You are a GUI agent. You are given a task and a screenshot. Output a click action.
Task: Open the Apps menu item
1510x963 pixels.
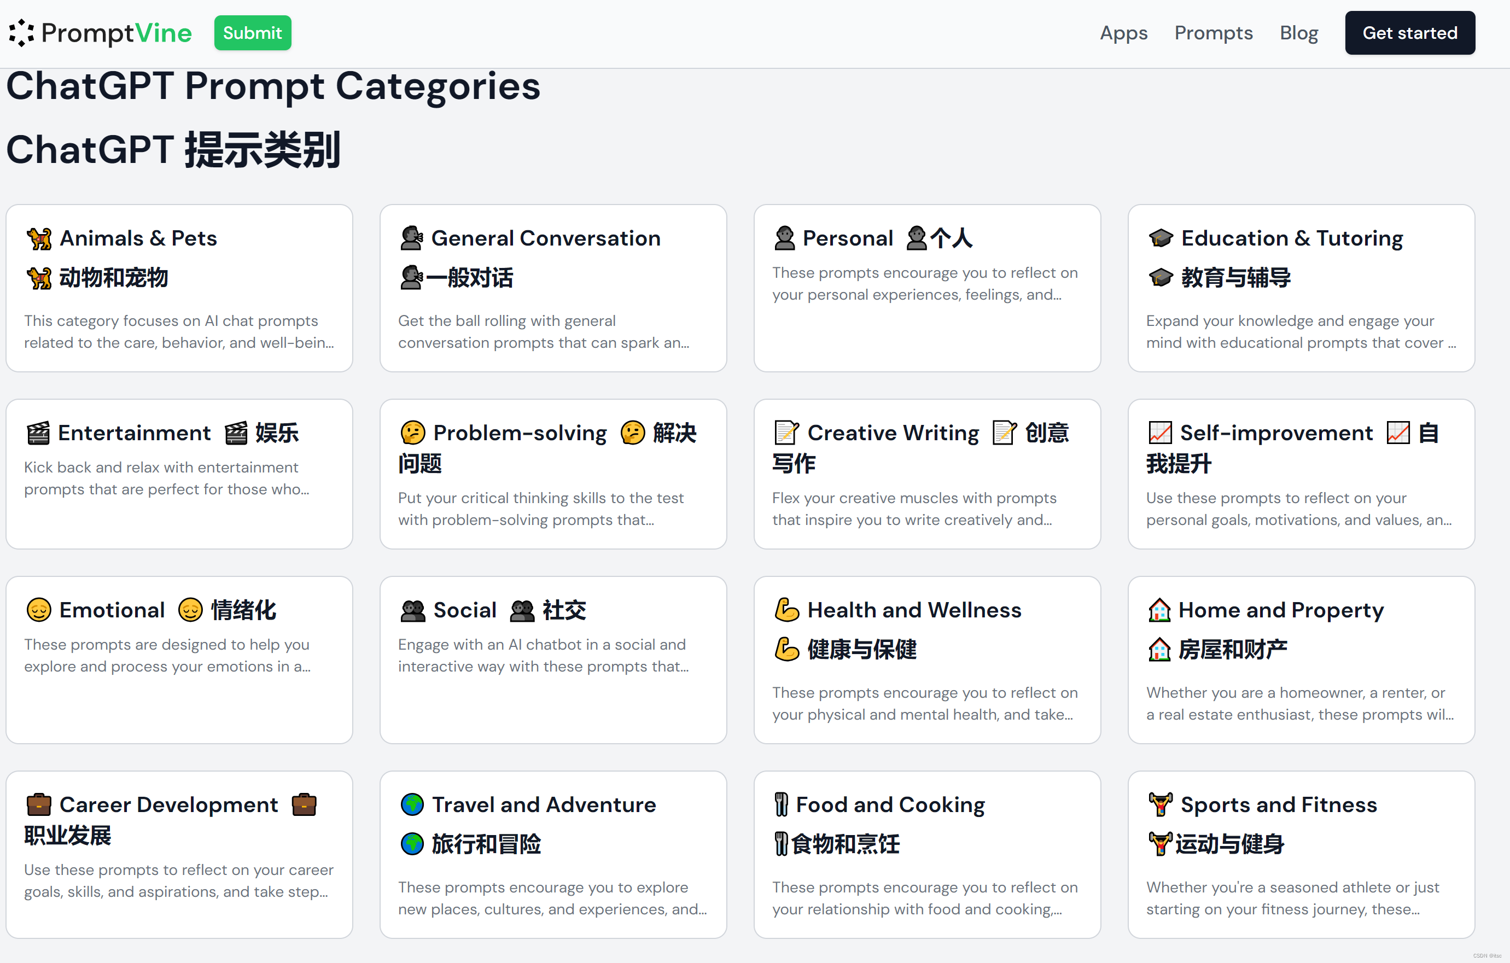(x=1123, y=33)
